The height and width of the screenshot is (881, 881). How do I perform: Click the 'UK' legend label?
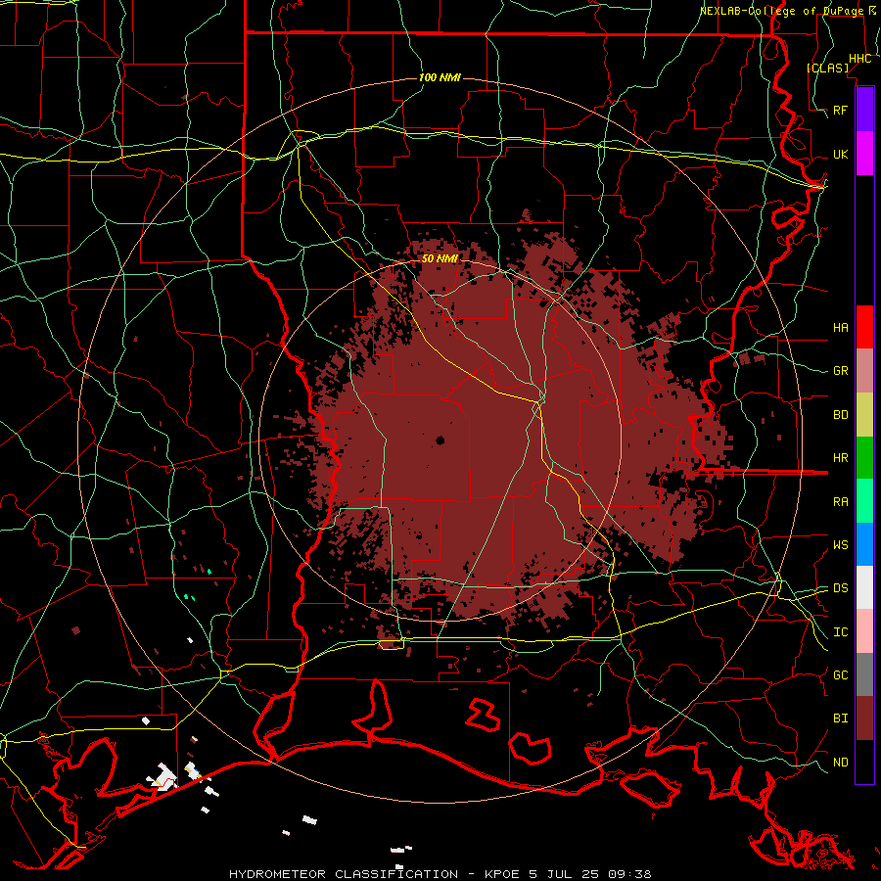pyautogui.click(x=841, y=154)
